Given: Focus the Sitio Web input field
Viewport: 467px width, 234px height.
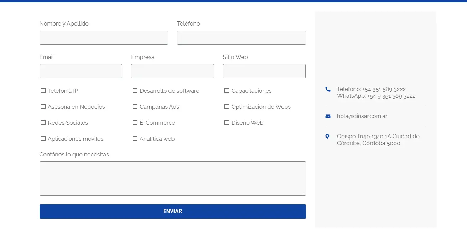Looking at the screenshot, I should 264,71.
